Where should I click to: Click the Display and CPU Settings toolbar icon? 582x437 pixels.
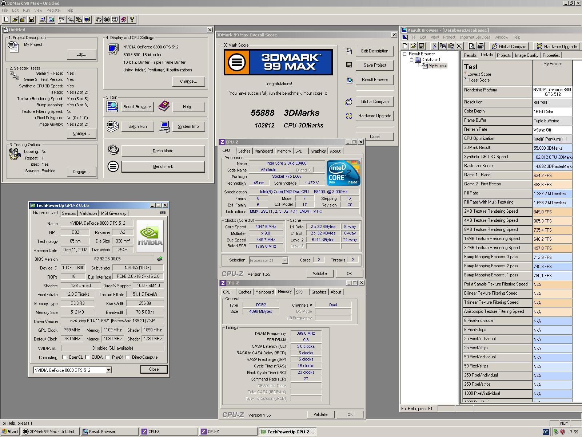tap(87, 20)
